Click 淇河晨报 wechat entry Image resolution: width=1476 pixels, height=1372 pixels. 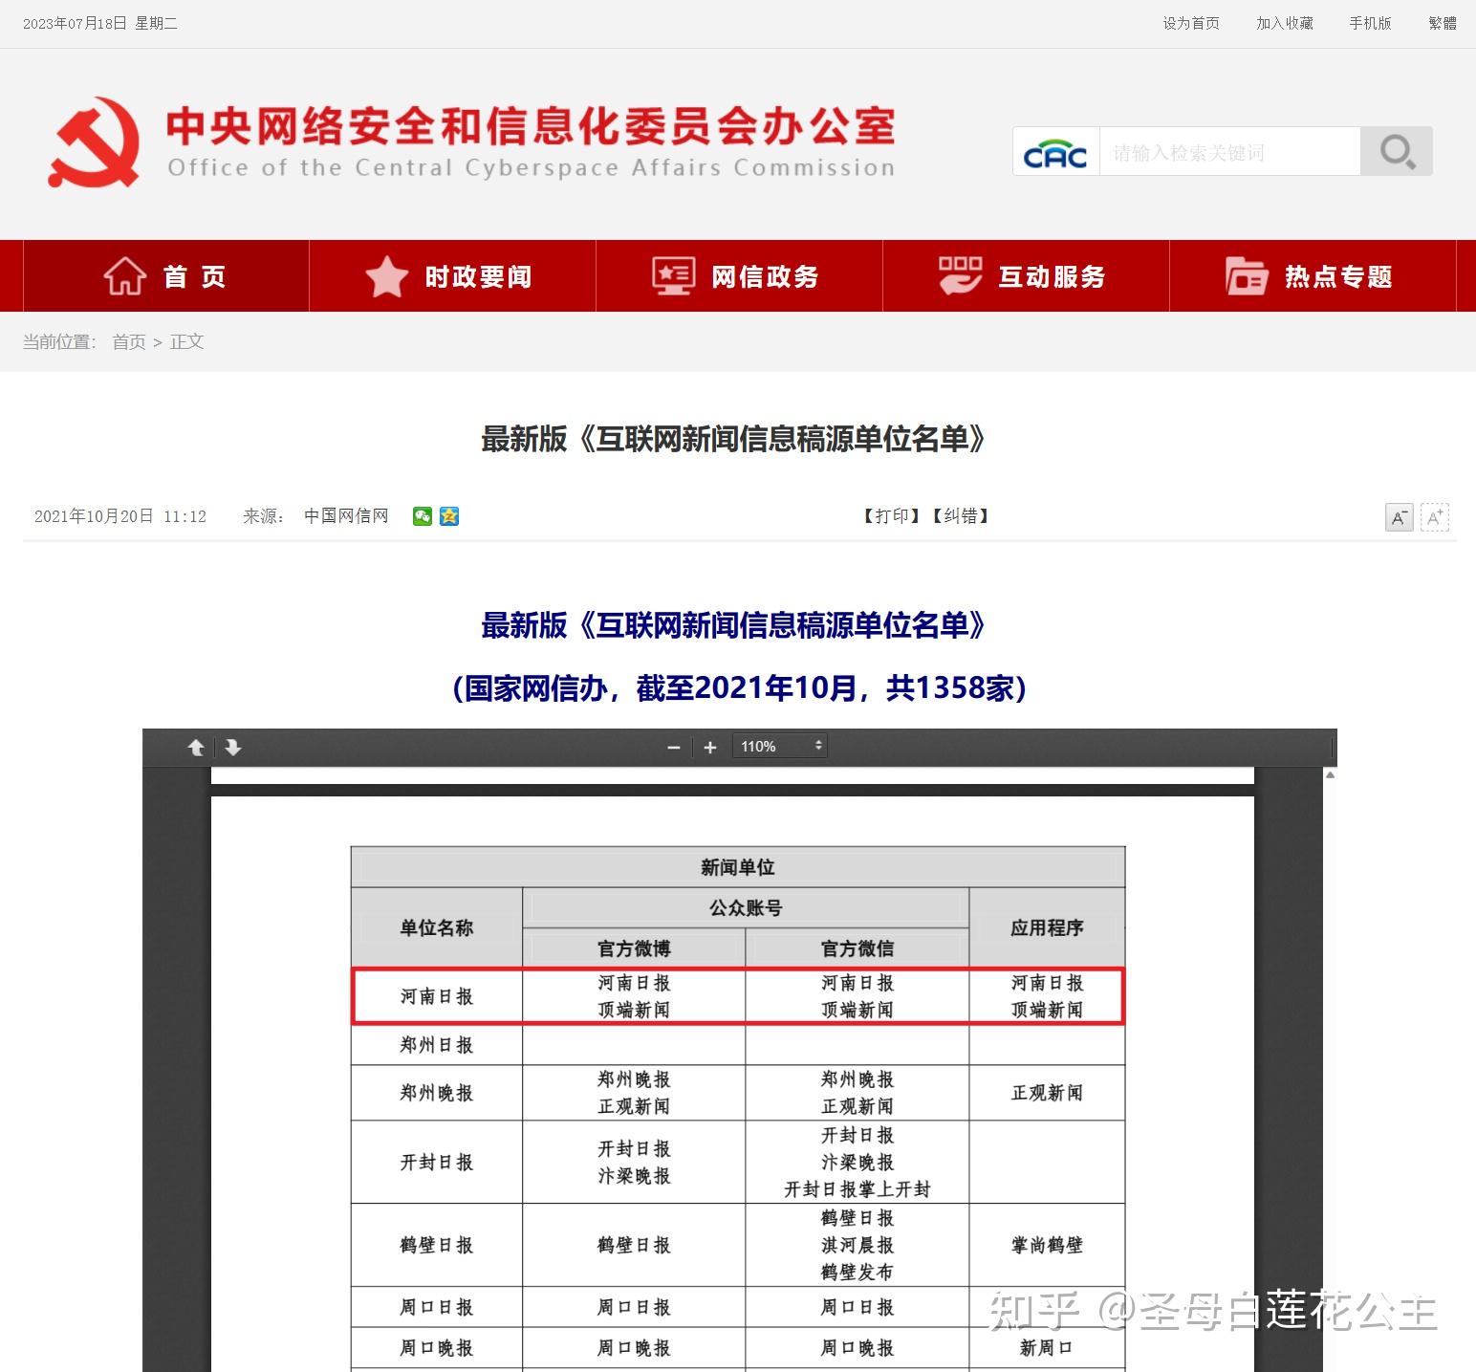pos(857,1245)
